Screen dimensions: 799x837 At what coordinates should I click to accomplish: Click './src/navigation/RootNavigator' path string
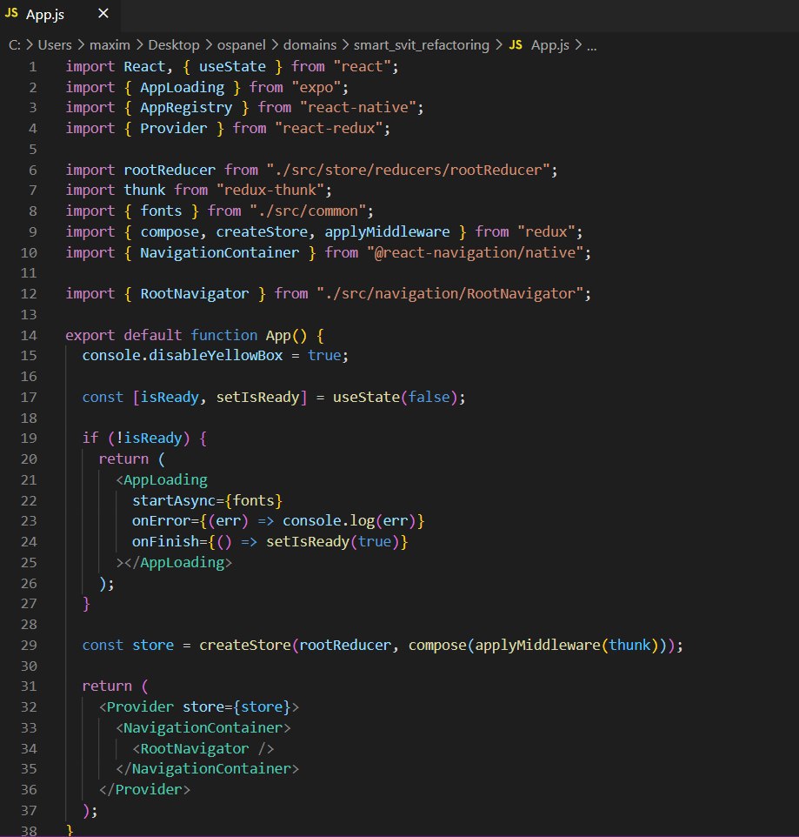[x=449, y=293]
